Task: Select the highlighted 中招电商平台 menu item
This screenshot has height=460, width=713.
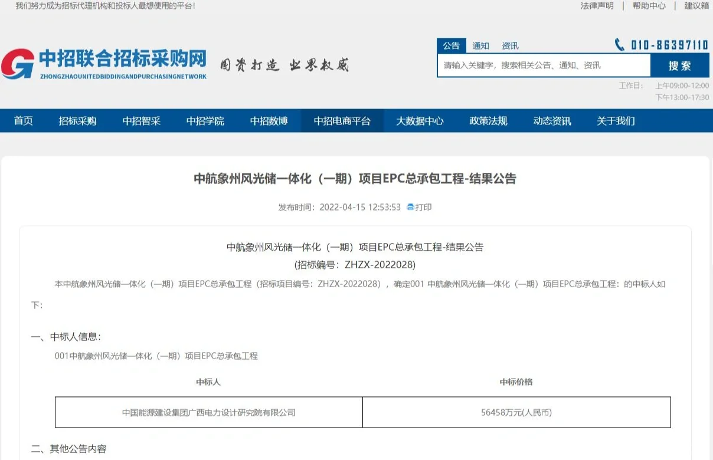Action: (x=342, y=121)
